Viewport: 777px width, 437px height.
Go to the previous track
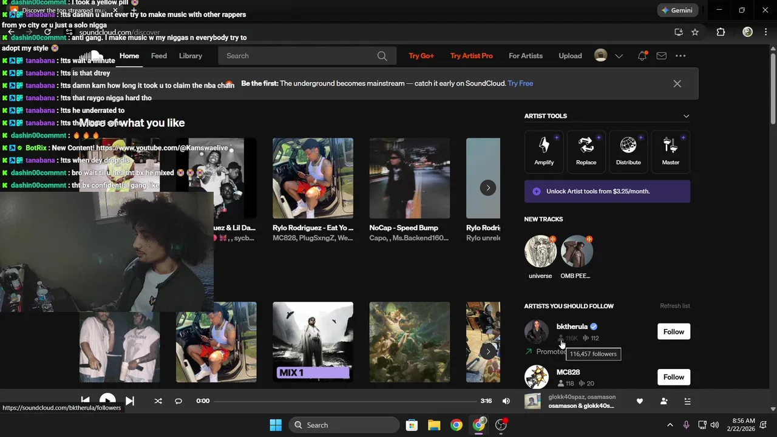(86, 401)
